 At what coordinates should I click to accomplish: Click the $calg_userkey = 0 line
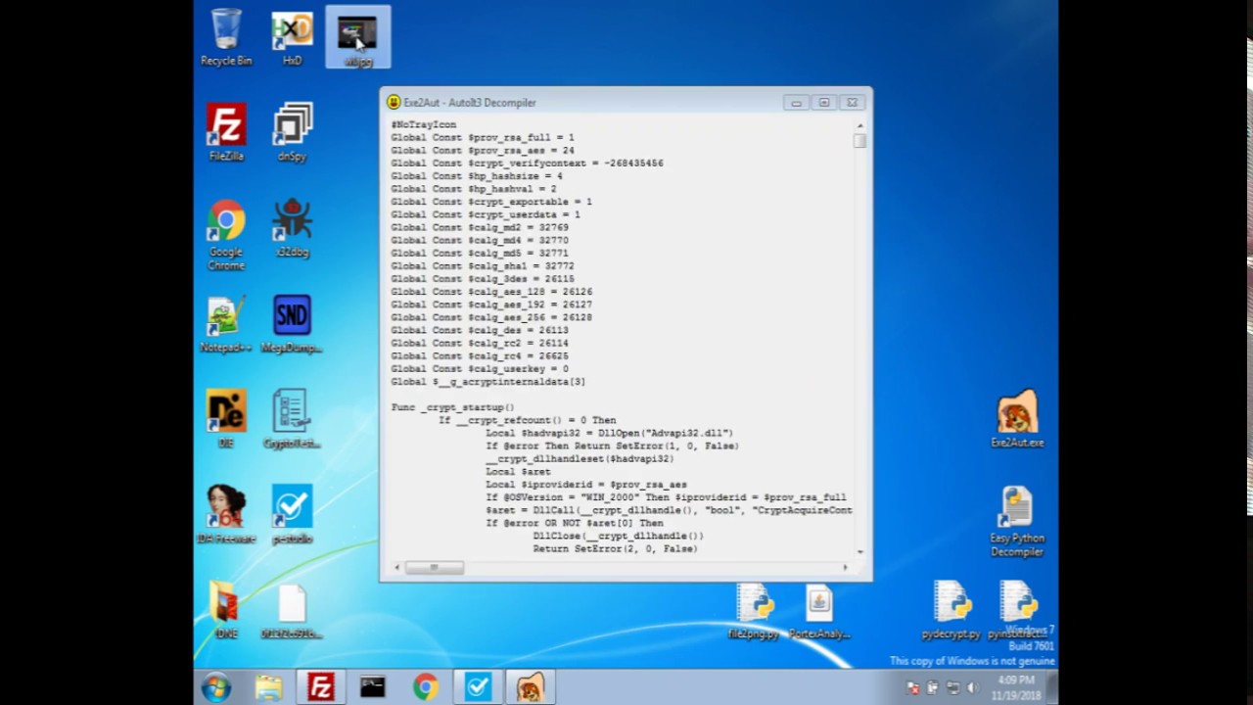pos(480,369)
